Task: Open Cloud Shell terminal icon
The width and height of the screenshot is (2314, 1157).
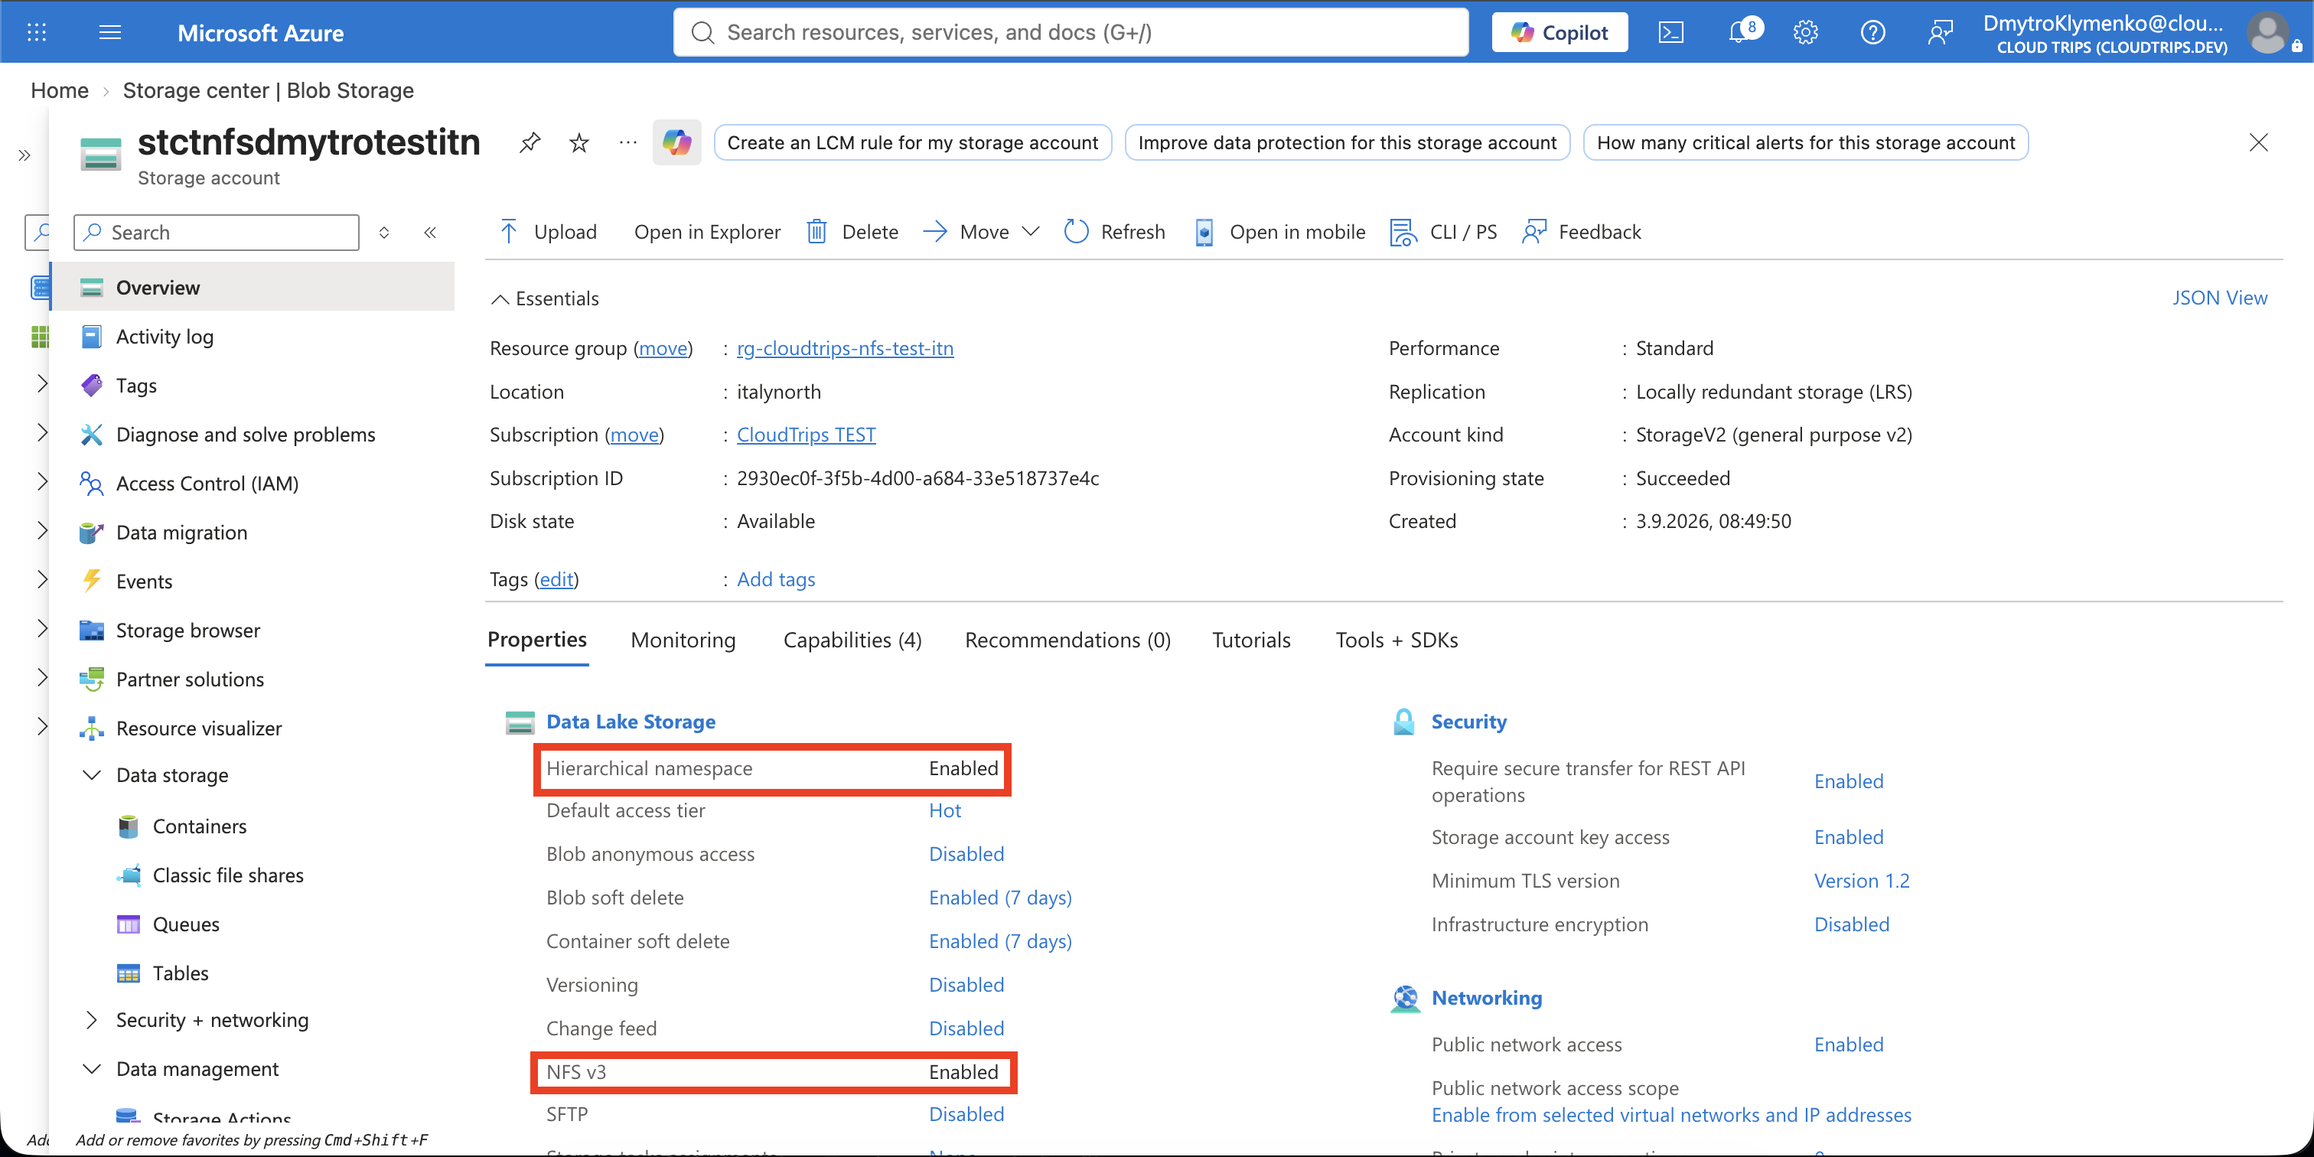Action: click(1670, 32)
